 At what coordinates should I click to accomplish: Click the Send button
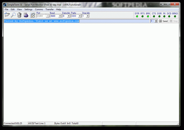[163, 21]
